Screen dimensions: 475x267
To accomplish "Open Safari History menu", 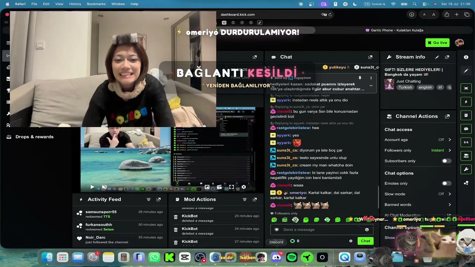I will tap(75, 4).
